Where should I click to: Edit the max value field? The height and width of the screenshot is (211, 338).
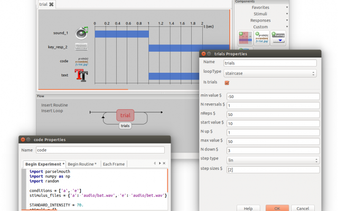click(x=273, y=141)
